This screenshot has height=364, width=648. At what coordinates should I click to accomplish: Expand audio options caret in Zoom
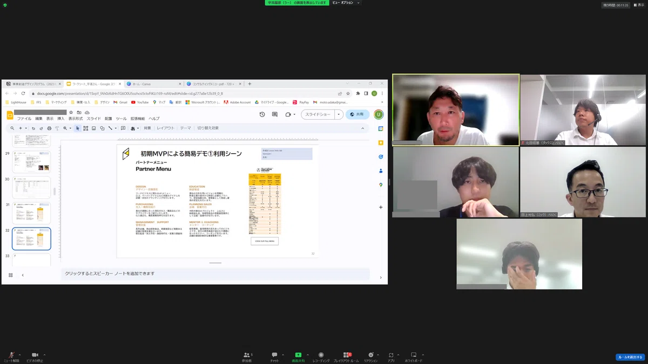point(21,354)
